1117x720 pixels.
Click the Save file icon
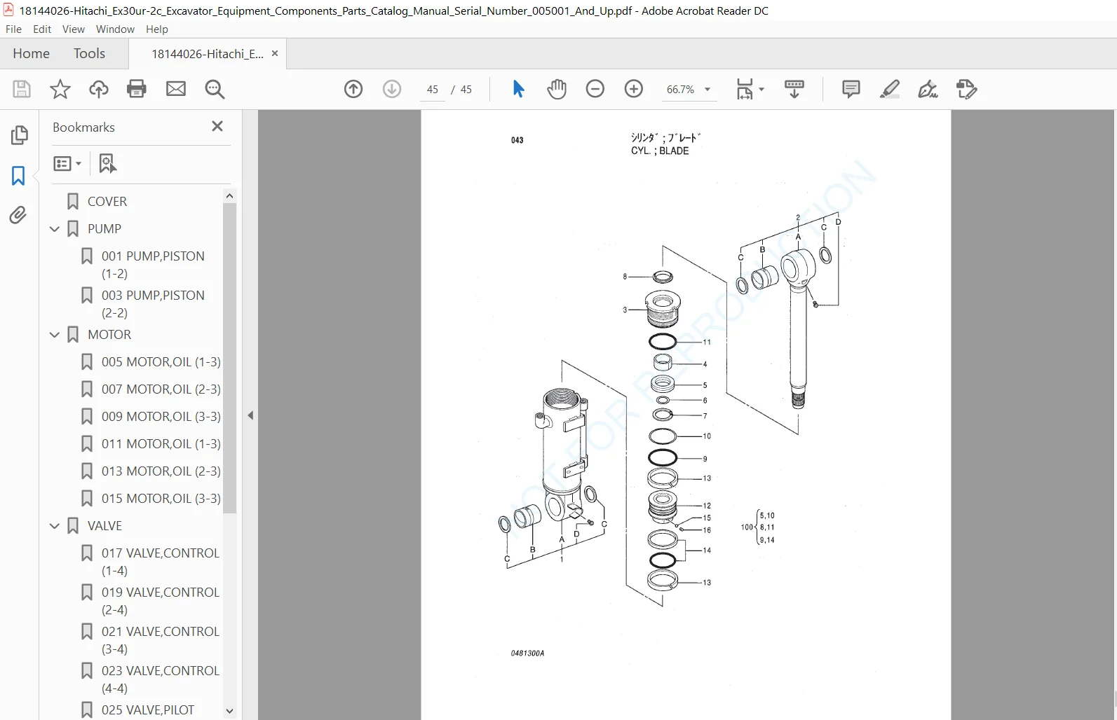[22, 89]
